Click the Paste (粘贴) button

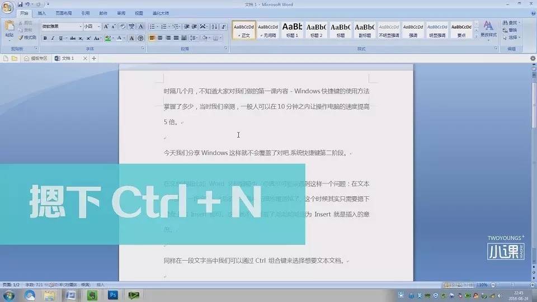pyautogui.click(x=10, y=30)
